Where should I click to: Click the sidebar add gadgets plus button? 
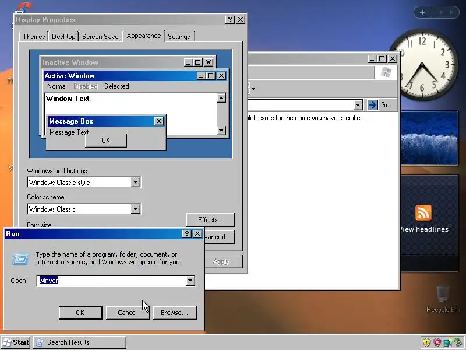point(422,12)
